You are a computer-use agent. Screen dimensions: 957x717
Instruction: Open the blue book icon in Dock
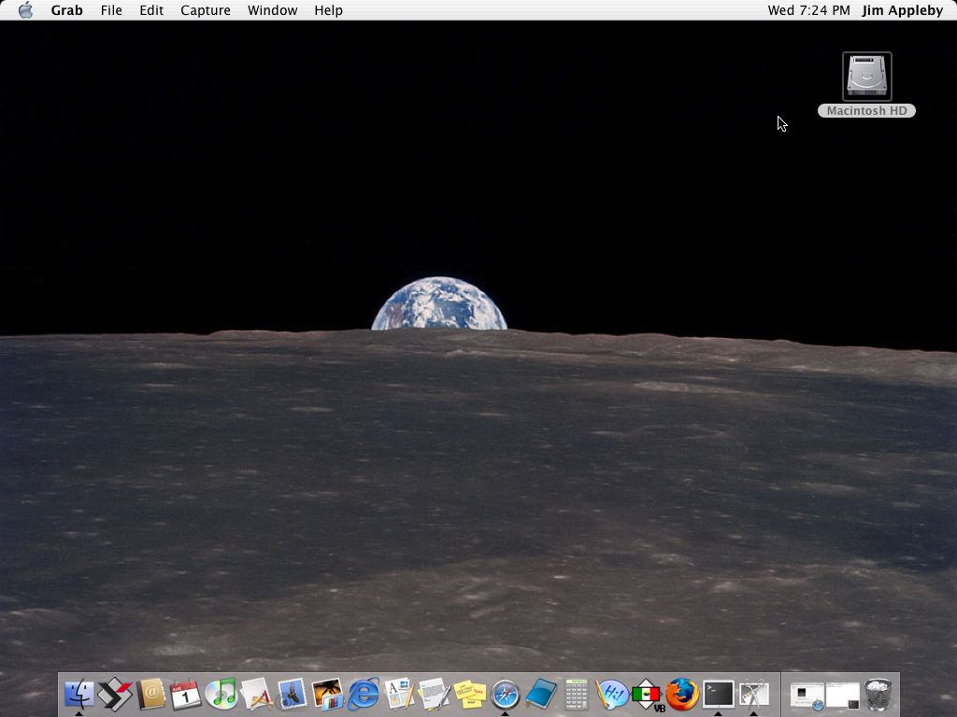click(541, 694)
